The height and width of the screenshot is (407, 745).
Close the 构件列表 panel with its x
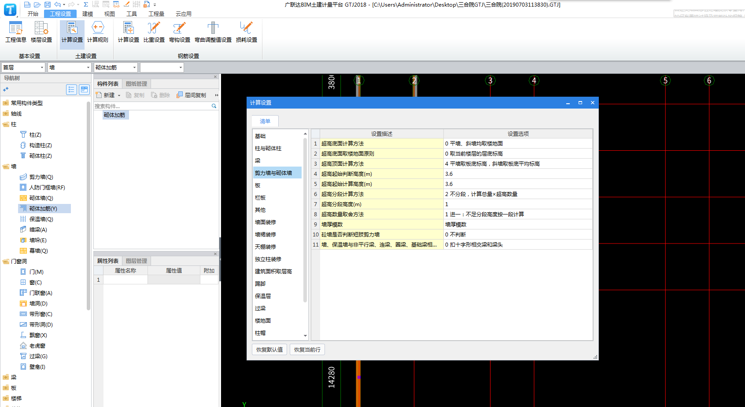tap(215, 77)
